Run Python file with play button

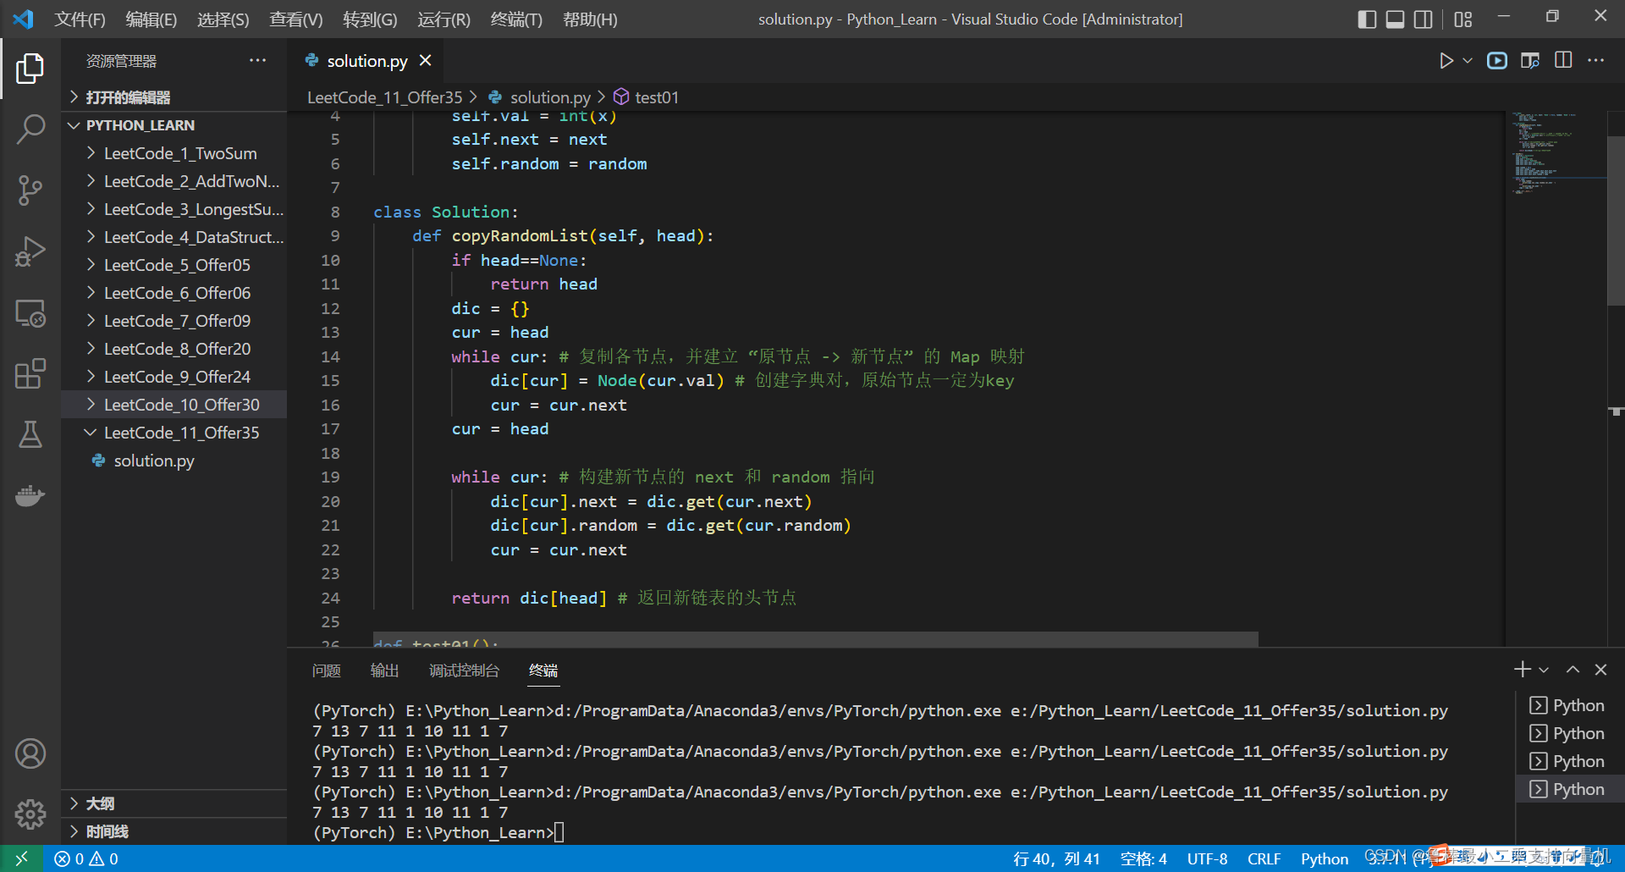tap(1446, 61)
